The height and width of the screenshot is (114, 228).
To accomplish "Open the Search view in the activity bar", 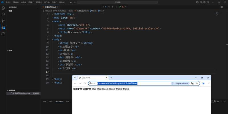I will click(x=3, y=14).
